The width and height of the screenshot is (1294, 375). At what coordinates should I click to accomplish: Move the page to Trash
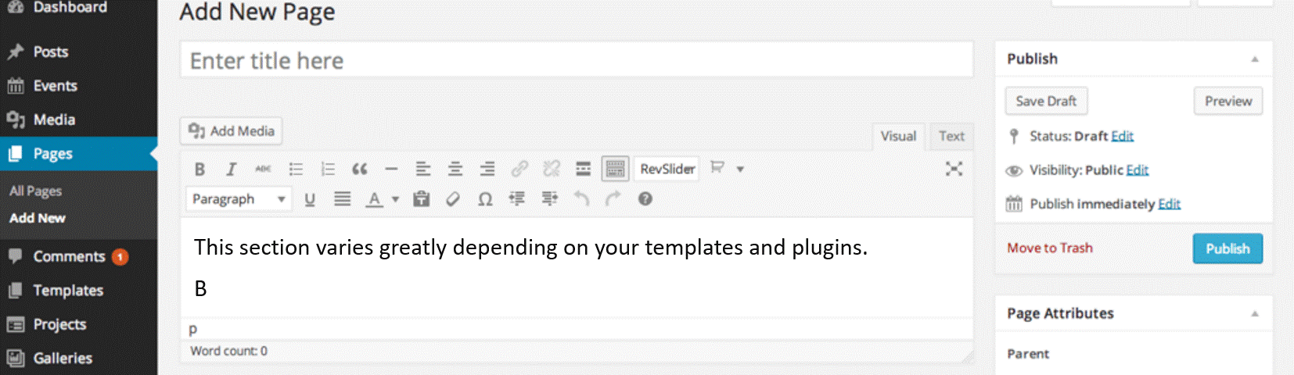(x=1050, y=248)
